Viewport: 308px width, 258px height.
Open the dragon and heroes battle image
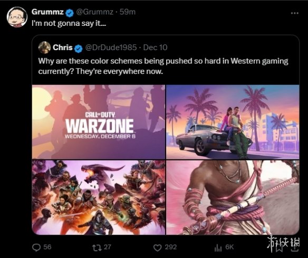pos(99,197)
